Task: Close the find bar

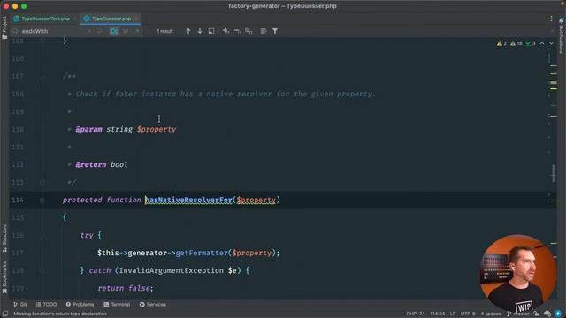Action: point(552,32)
